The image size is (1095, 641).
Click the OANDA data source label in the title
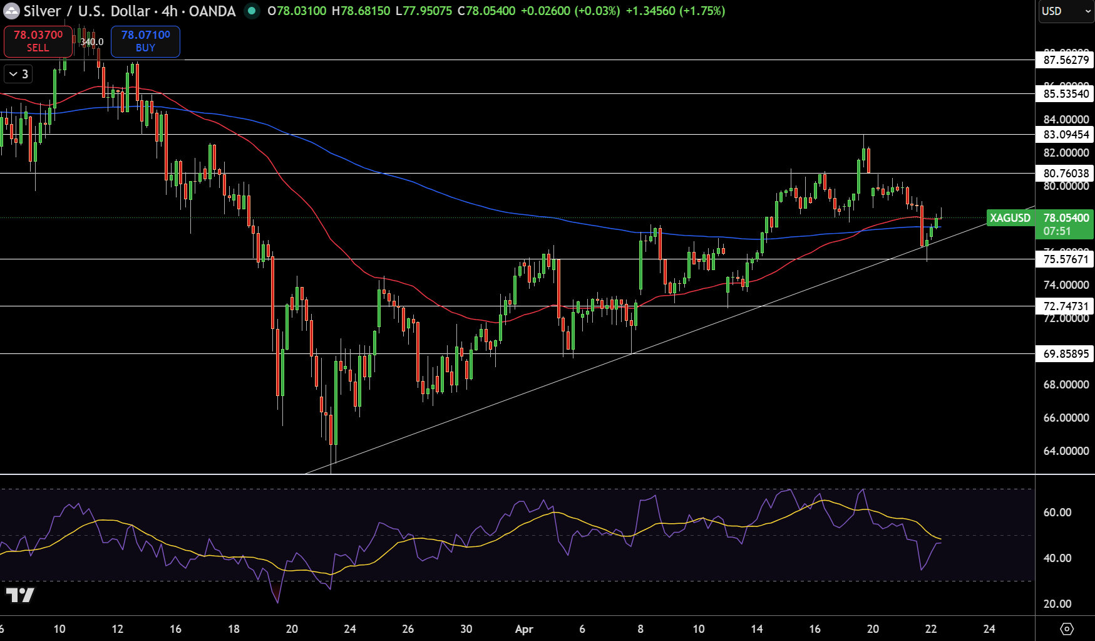[x=212, y=11]
